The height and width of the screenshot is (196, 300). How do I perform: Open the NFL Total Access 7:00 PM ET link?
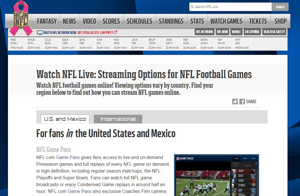95,33
